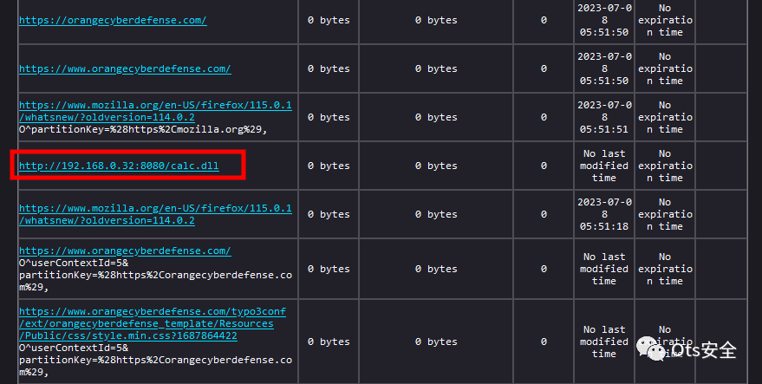The image size is (762, 384).
Task: Click the WeChat logo watermark icon
Action: 650,348
